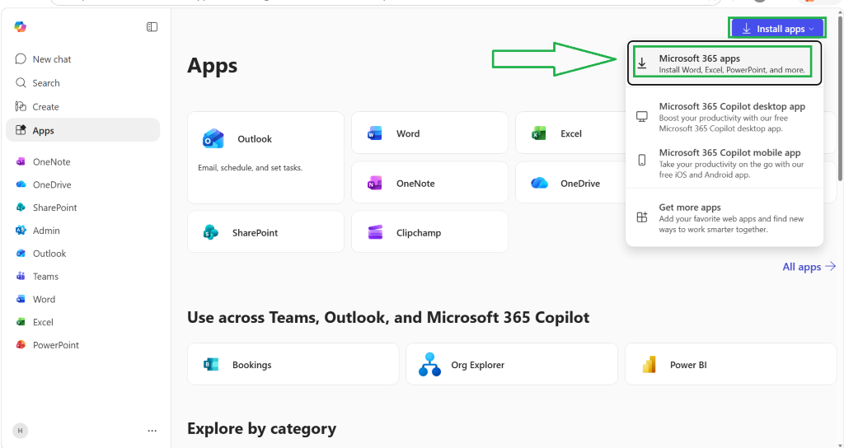Open the Outlook app card
The height and width of the screenshot is (448, 844).
(x=266, y=157)
